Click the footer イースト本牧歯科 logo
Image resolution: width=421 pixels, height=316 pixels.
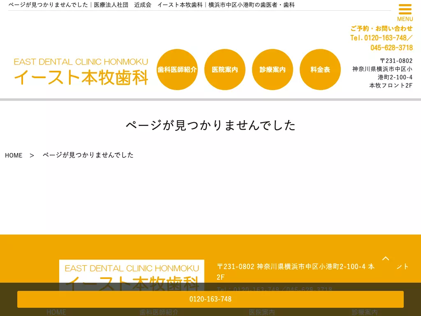click(132, 276)
